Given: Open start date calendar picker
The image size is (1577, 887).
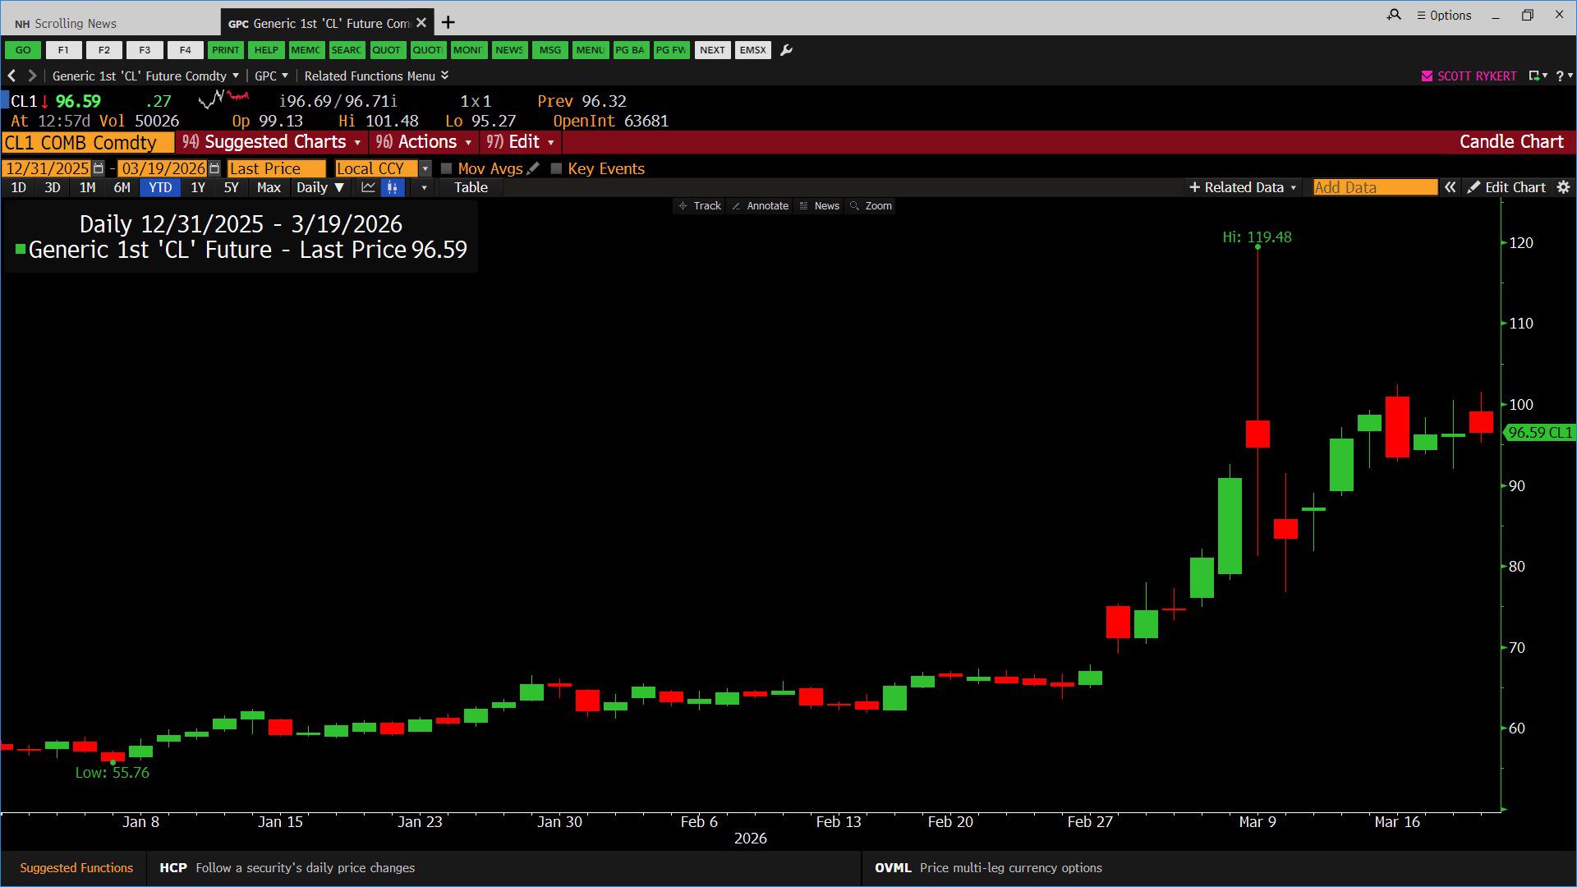Looking at the screenshot, I should pos(99,168).
